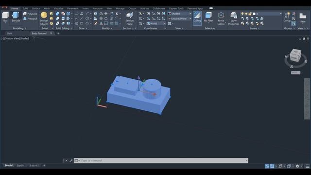Image resolution: width=311 pixels, height=175 pixels.
Task: Select the Move tool in Modify panel
Action: click(106, 14)
